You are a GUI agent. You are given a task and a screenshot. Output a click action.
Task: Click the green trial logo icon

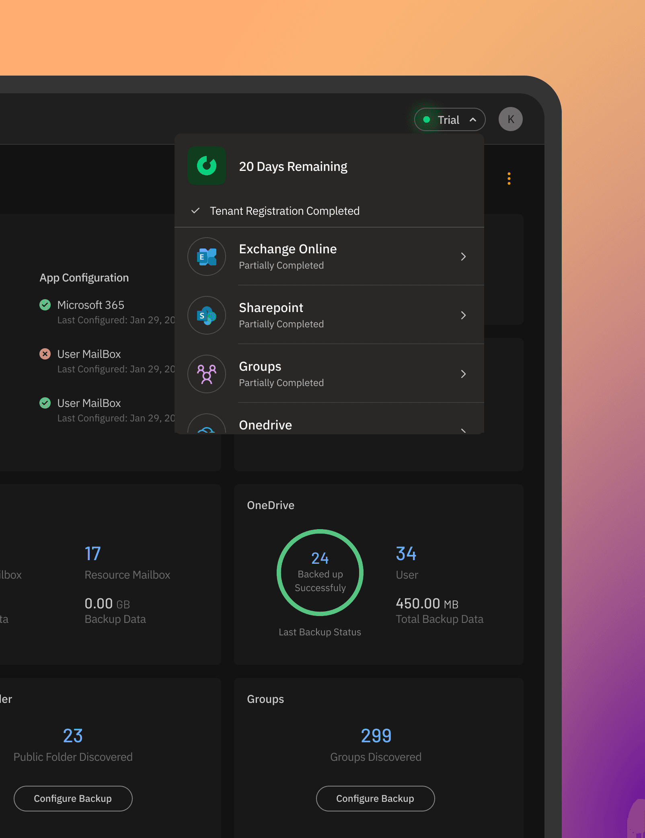(207, 166)
